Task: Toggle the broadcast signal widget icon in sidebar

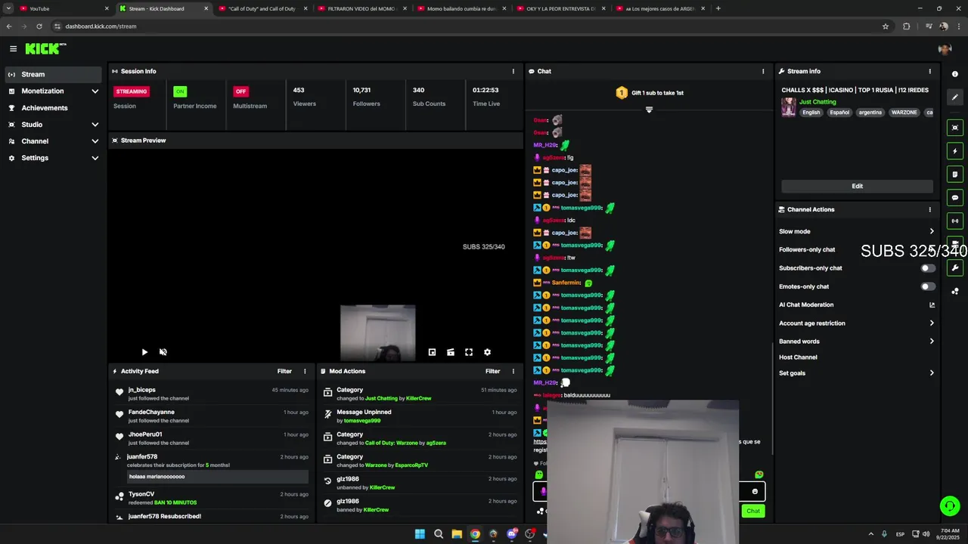Action: tap(955, 221)
